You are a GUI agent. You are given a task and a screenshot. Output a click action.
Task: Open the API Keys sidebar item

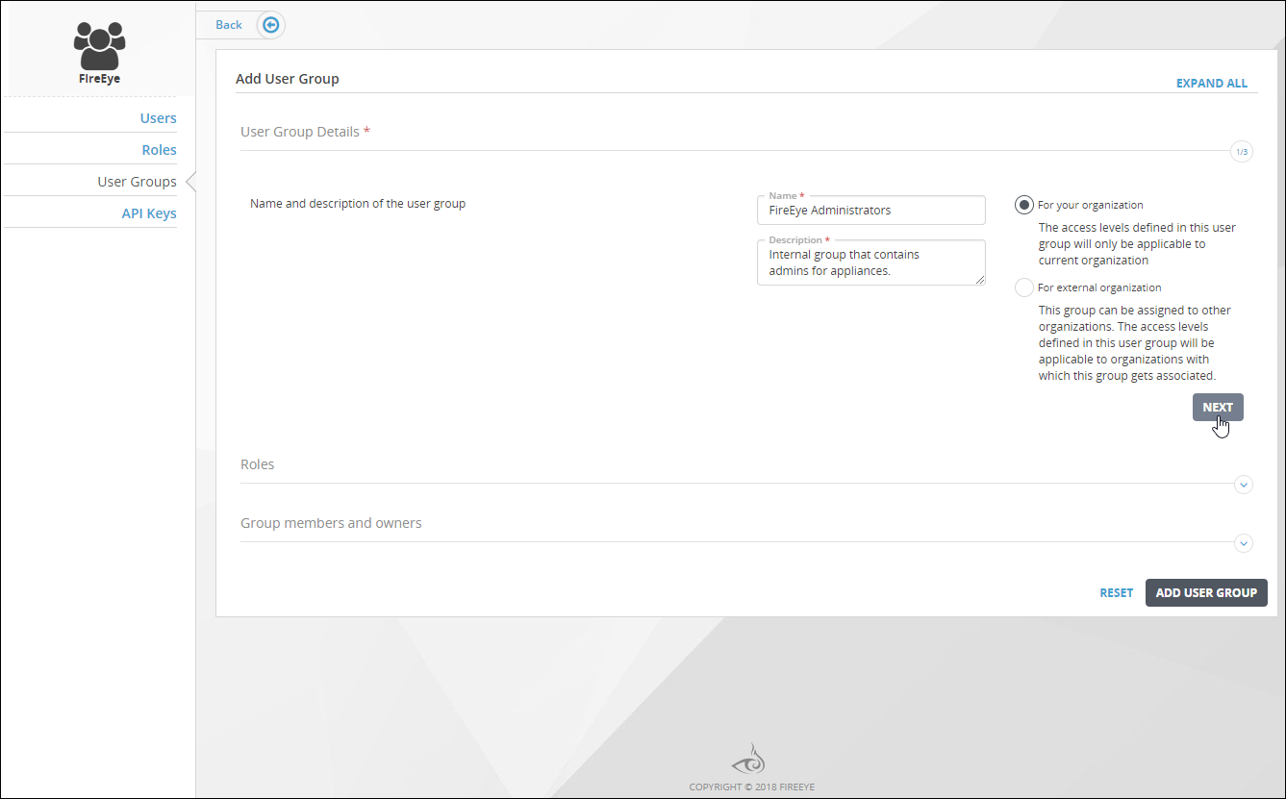click(x=149, y=213)
